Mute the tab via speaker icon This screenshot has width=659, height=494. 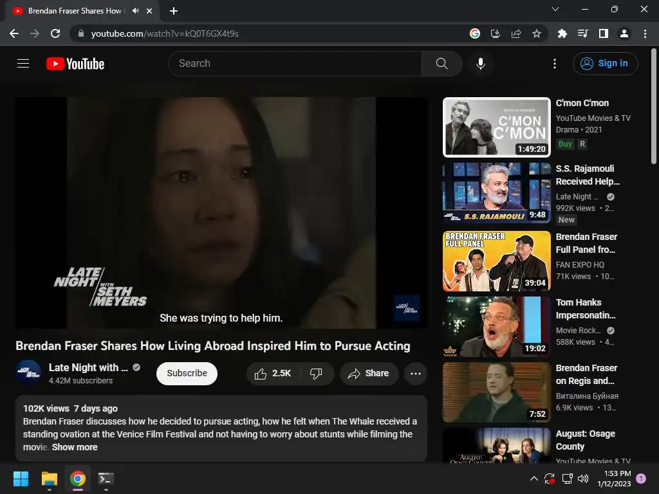[135, 11]
